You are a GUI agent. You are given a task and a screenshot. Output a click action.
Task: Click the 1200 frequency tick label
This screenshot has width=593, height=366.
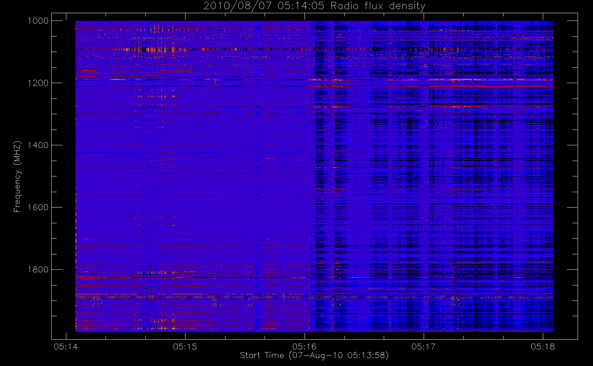point(38,83)
